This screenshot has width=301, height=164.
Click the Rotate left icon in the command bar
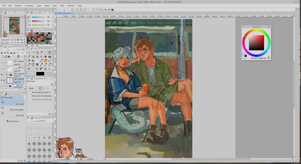93,10
